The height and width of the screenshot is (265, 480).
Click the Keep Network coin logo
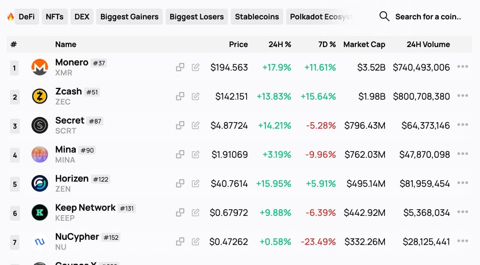40,212
